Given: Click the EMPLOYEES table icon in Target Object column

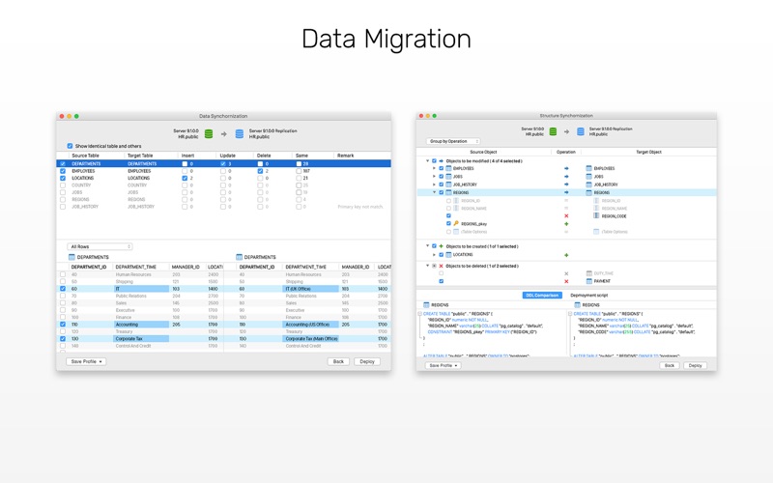Looking at the screenshot, I should [588, 168].
